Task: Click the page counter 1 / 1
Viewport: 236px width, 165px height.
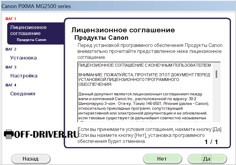Action: tap(211, 142)
